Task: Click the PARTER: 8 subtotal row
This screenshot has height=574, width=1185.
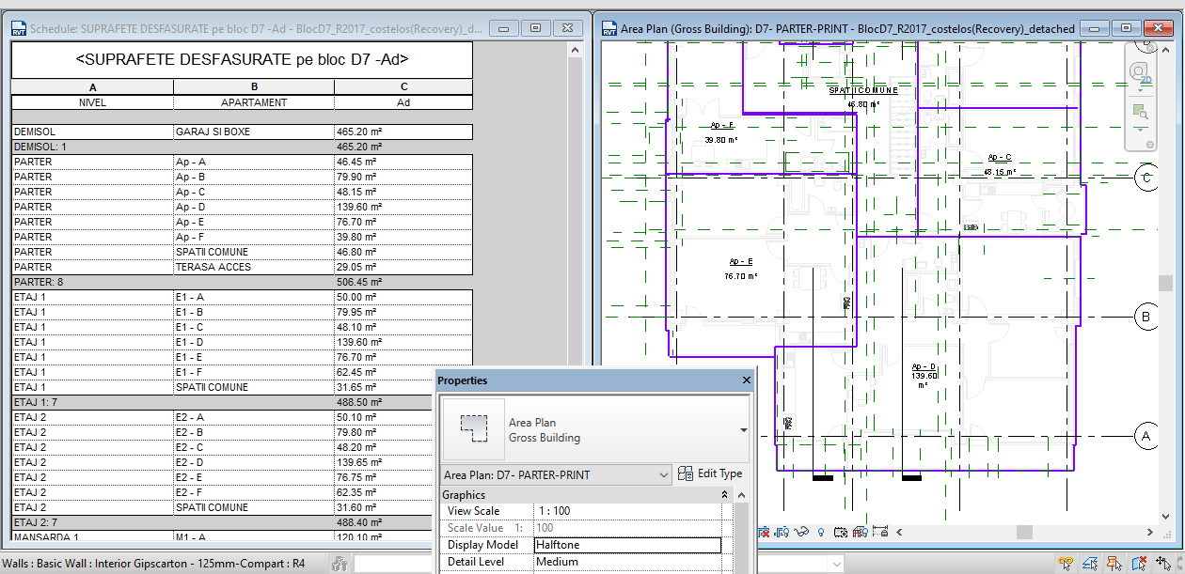Action: 242,282
